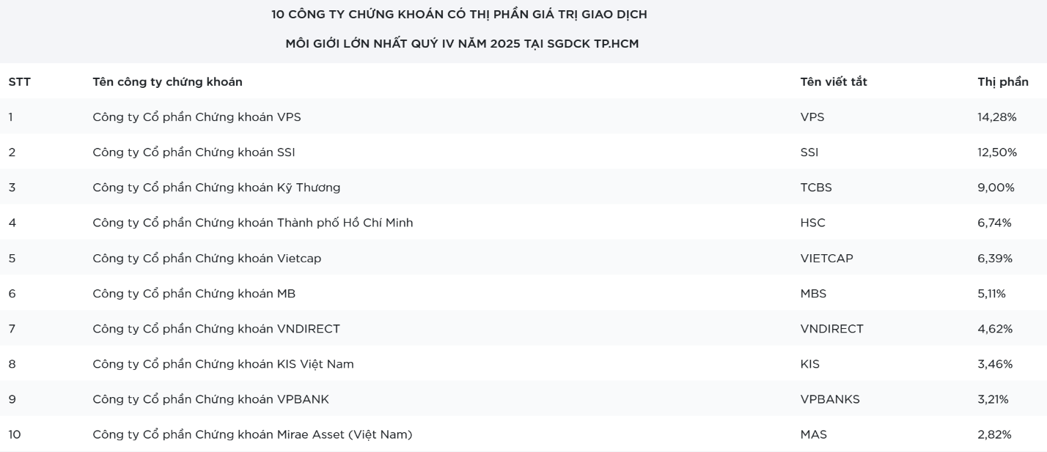Click the "Tên công ty chứng khoán" column header
The image size is (1047, 452).
coord(167,81)
